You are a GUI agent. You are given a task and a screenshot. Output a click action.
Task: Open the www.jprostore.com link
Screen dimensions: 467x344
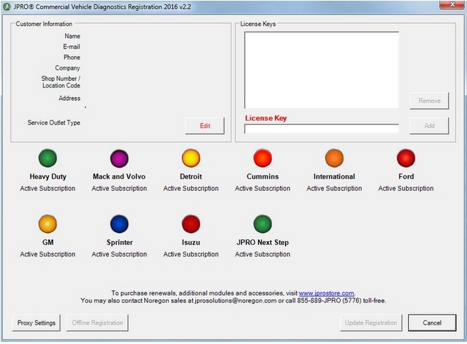coord(327,293)
